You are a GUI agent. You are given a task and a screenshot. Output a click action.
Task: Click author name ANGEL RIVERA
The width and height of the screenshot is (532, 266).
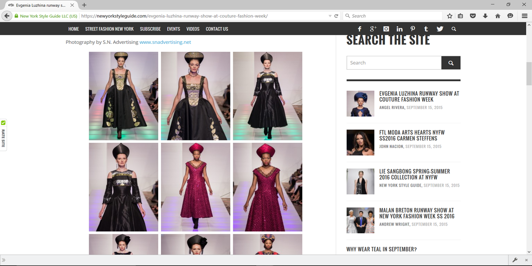tap(392, 108)
